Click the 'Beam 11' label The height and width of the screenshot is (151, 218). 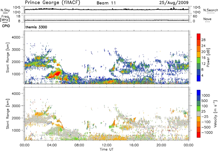click(106, 3)
